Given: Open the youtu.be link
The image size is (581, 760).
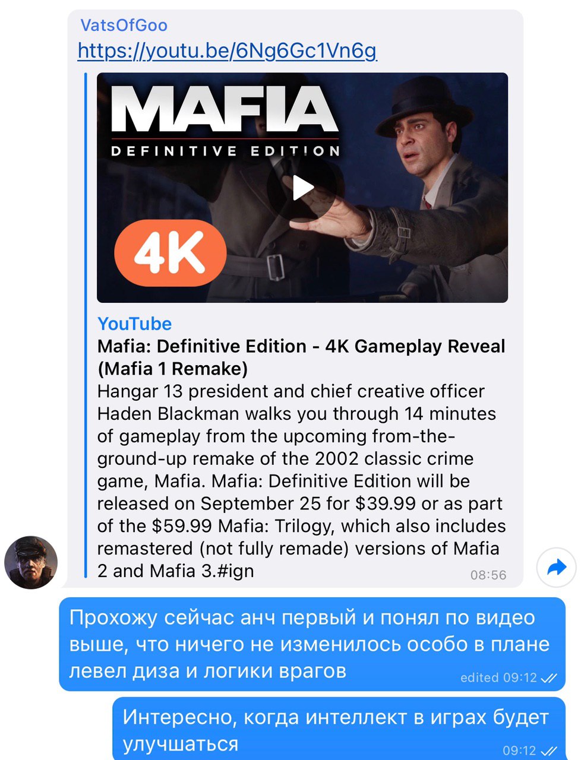Looking at the screenshot, I should 227,51.
